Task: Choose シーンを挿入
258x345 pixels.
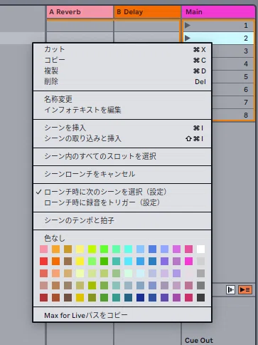Action: point(122,128)
